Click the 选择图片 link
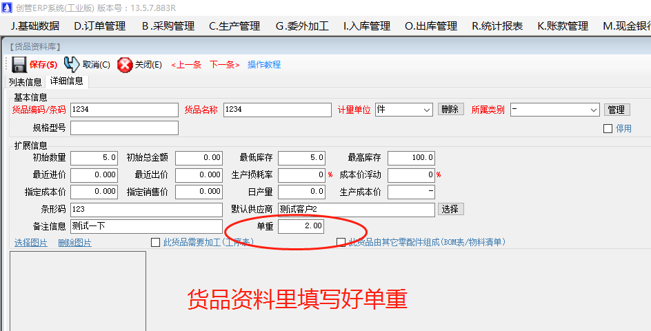 [x=32, y=243]
